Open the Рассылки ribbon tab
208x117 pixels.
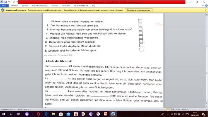[66, 6]
